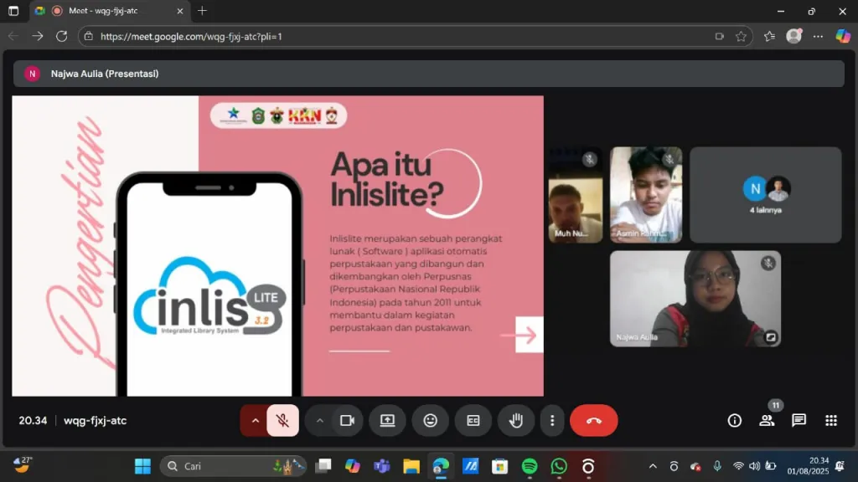Refresh the Meet page
The height and width of the screenshot is (482, 858).
point(62,37)
